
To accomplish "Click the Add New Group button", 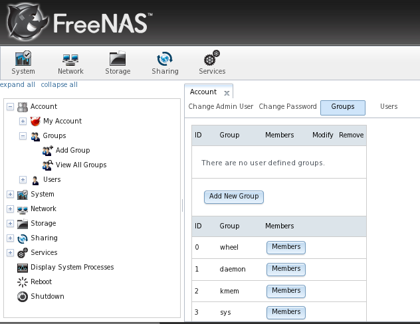I will (234, 197).
